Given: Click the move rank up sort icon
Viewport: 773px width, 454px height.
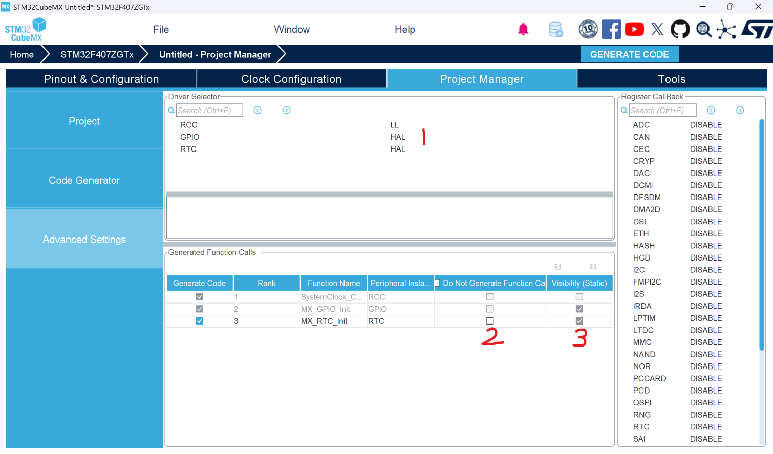Looking at the screenshot, I should 558,267.
